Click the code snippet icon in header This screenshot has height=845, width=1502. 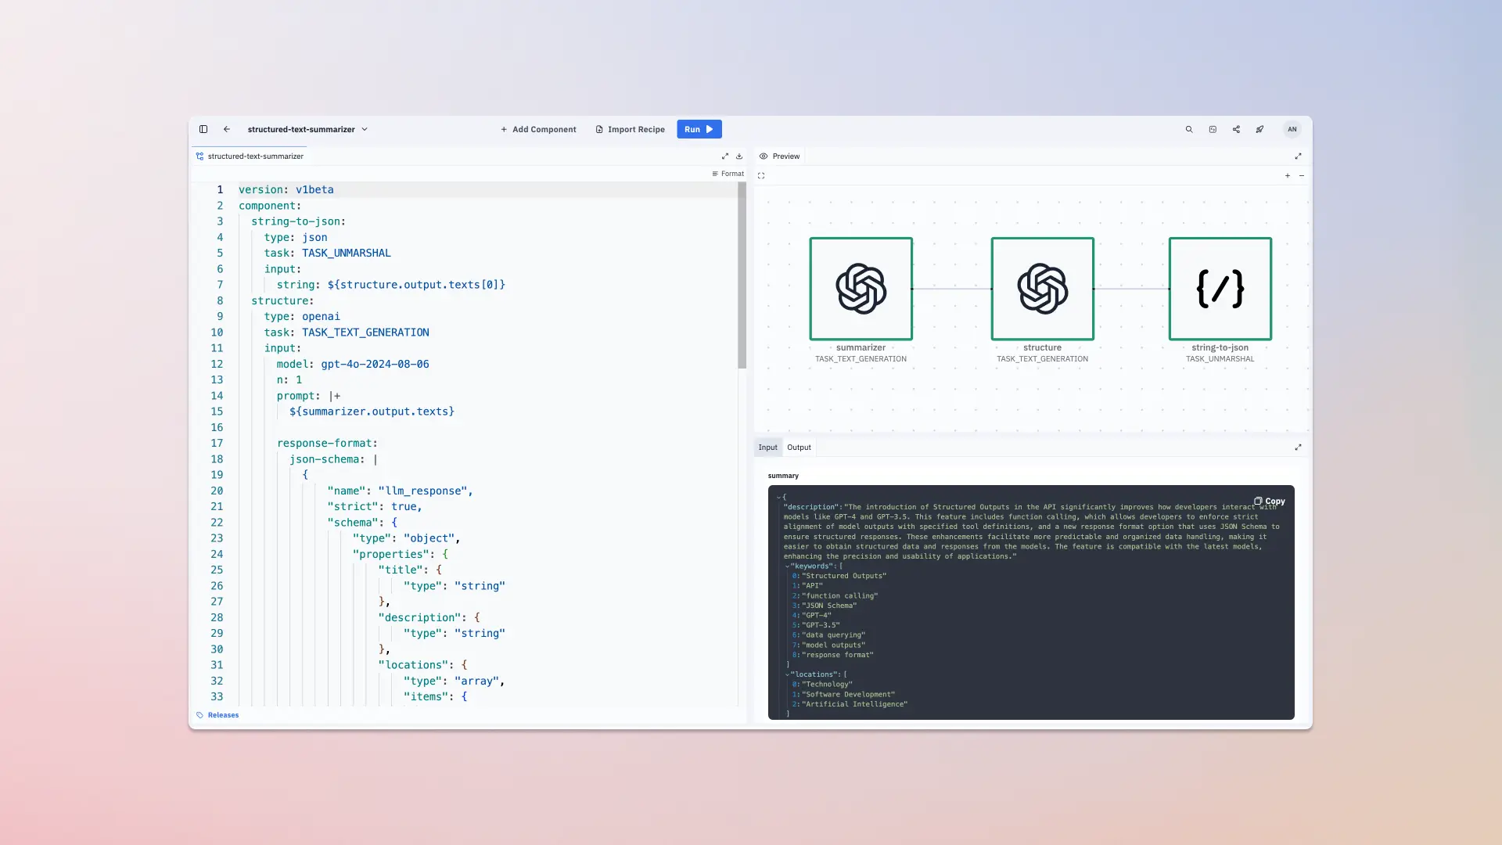point(1213,129)
